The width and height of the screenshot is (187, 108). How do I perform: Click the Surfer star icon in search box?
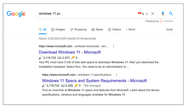click(x=147, y=14)
